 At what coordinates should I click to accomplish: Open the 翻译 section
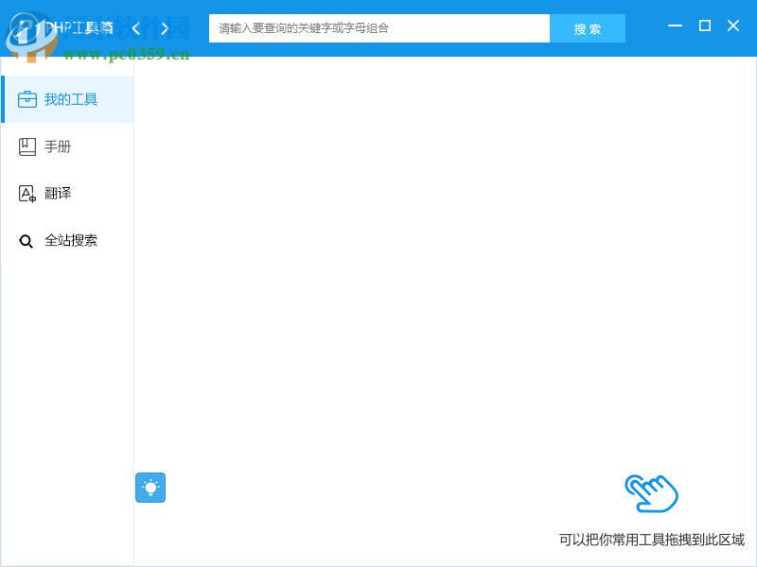(59, 193)
